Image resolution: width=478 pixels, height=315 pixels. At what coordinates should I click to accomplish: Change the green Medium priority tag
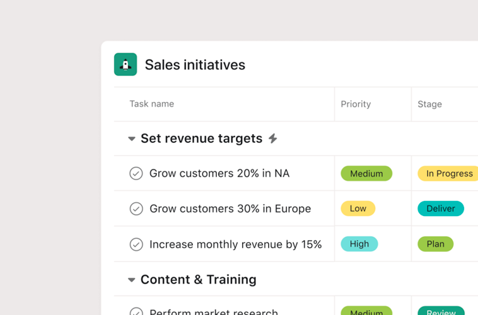coord(366,173)
